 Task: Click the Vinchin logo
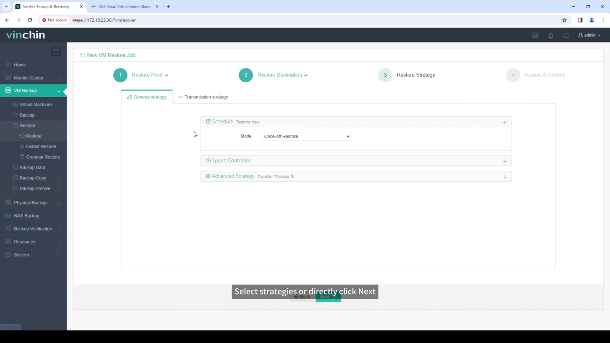point(26,35)
